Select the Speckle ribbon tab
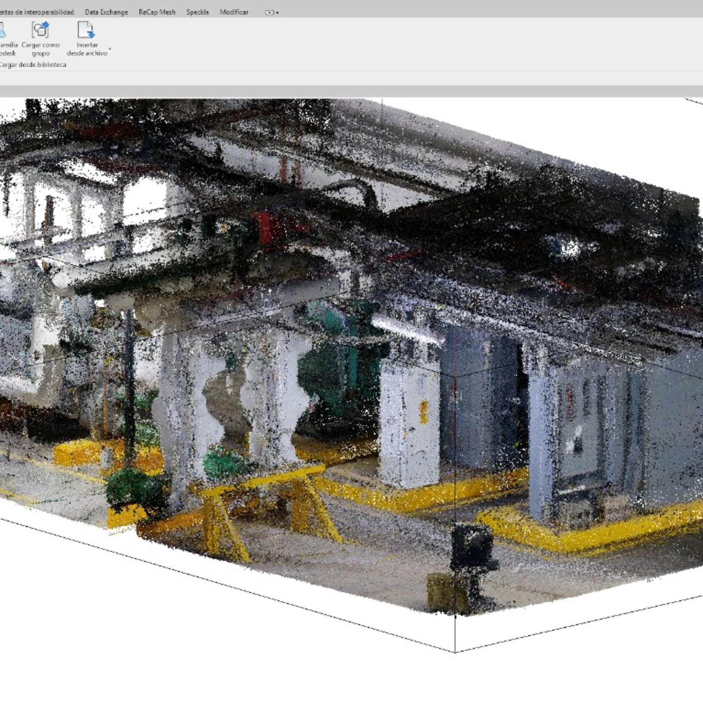The image size is (703, 703). point(197,12)
